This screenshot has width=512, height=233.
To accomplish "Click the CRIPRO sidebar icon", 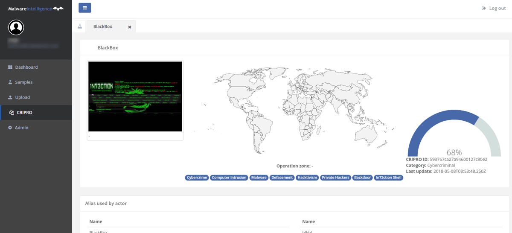I will pyautogui.click(x=12, y=113).
